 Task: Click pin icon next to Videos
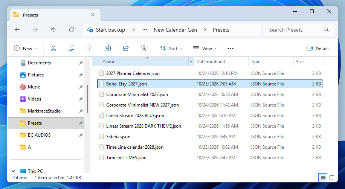[81, 99]
